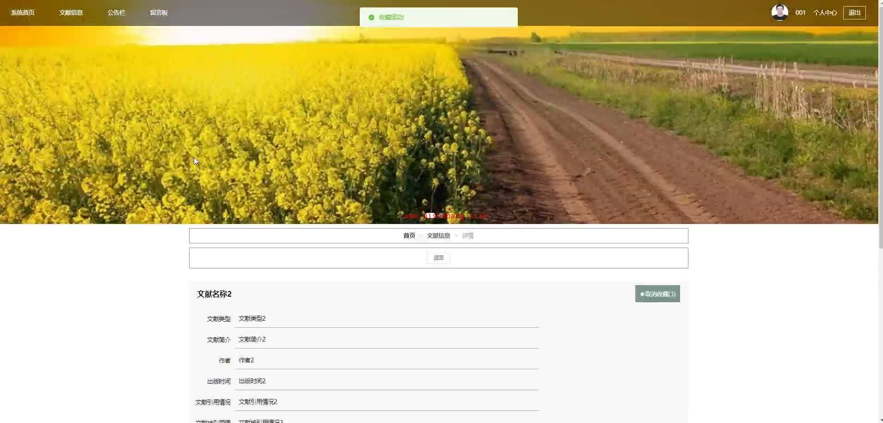The image size is (883, 423).
Task: Click the user avatar picture
Action: (779, 12)
